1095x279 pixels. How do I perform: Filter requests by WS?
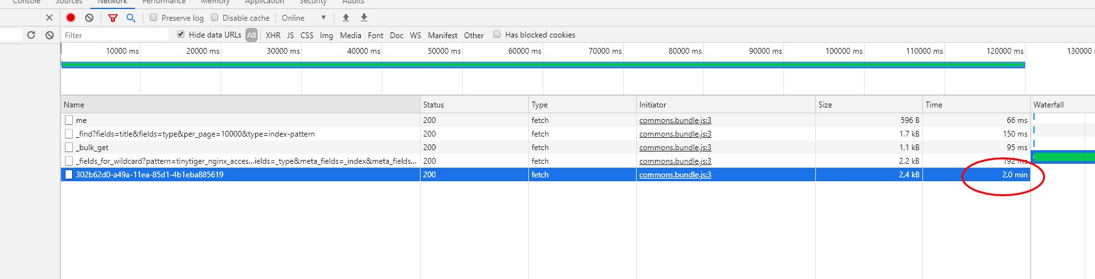click(415, 35)
